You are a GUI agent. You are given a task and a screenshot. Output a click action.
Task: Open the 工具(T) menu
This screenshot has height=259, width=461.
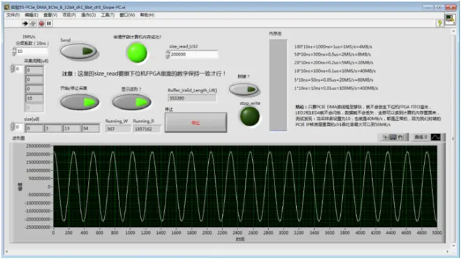(108, 15)
